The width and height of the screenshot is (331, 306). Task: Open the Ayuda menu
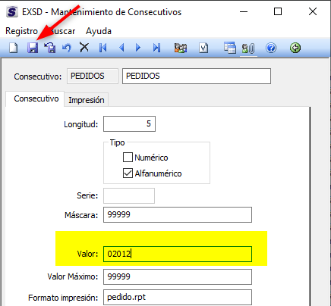[x=99, y=31]
